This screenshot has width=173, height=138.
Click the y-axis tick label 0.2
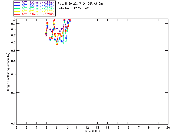13,92
